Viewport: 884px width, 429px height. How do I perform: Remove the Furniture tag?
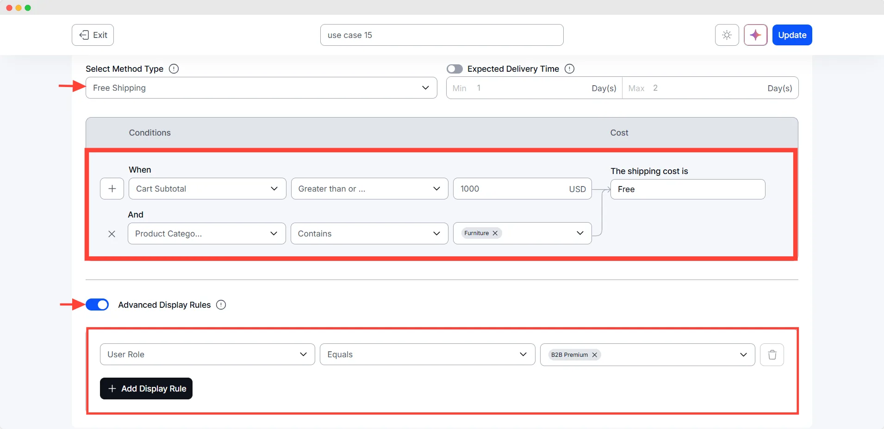coord(495,233)
